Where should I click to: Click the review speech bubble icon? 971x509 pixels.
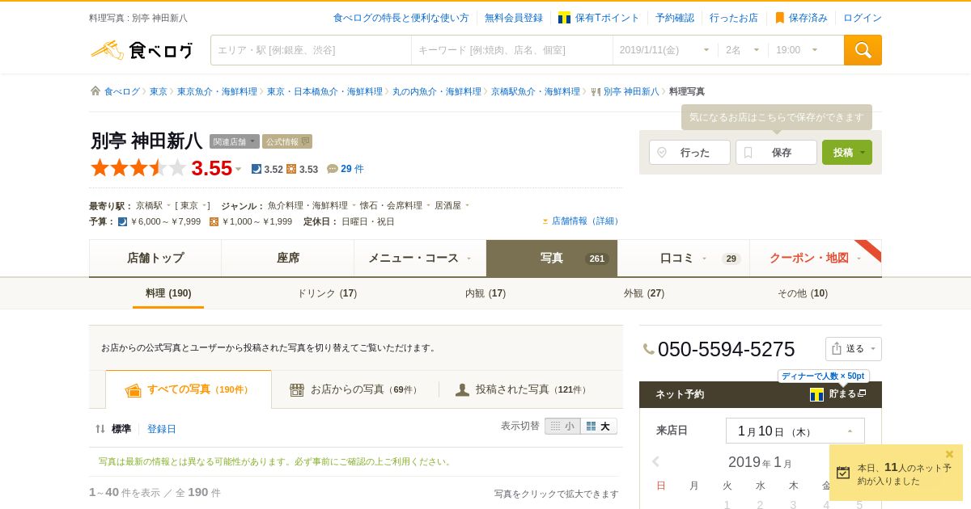click(x=332, y=169)
